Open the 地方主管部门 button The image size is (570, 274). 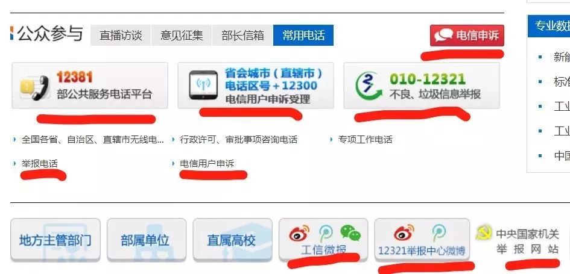(55, 240)
